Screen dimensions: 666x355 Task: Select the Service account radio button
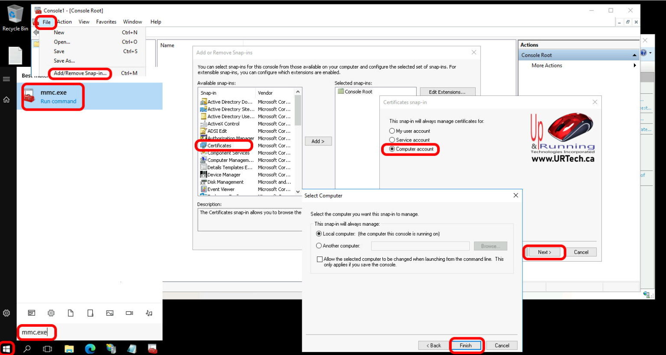[x=392, y=140]
